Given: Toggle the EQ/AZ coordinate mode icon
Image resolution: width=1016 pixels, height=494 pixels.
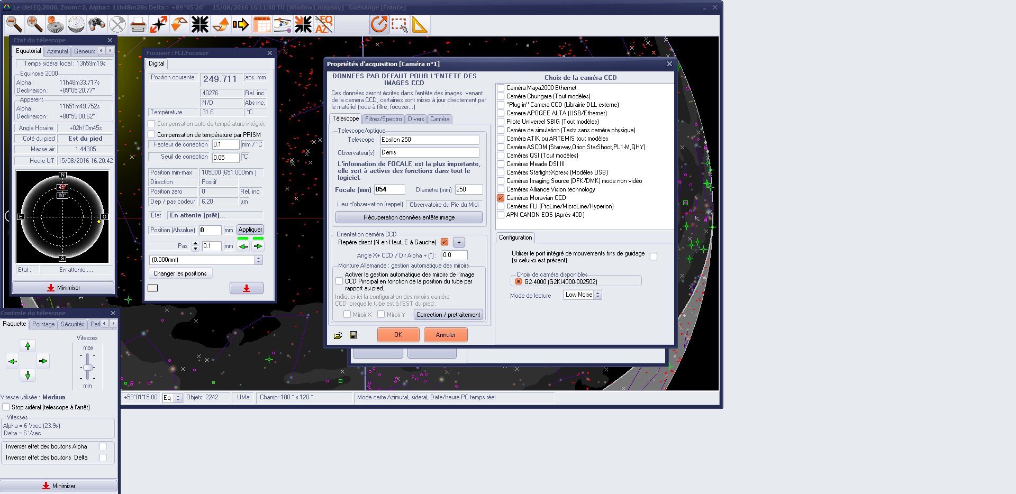Looking at the screenshot, I should [x=324, y=24].
